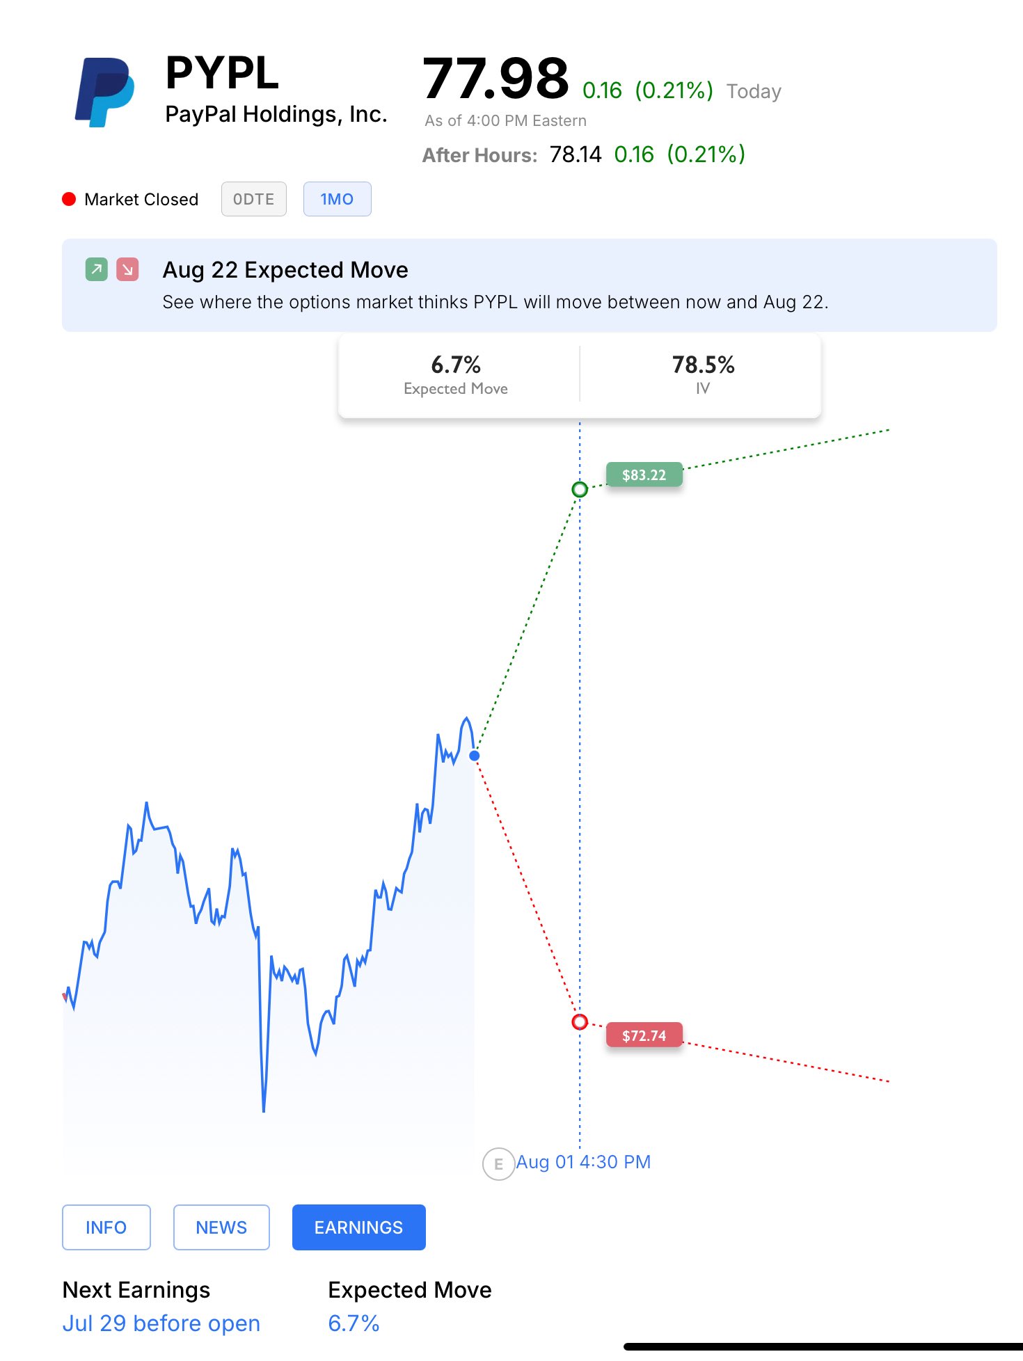Image resolution: width=1023 pixels, height=1361 pixels.
Task: Click the PYPL ticker heading
Action: 222,73
